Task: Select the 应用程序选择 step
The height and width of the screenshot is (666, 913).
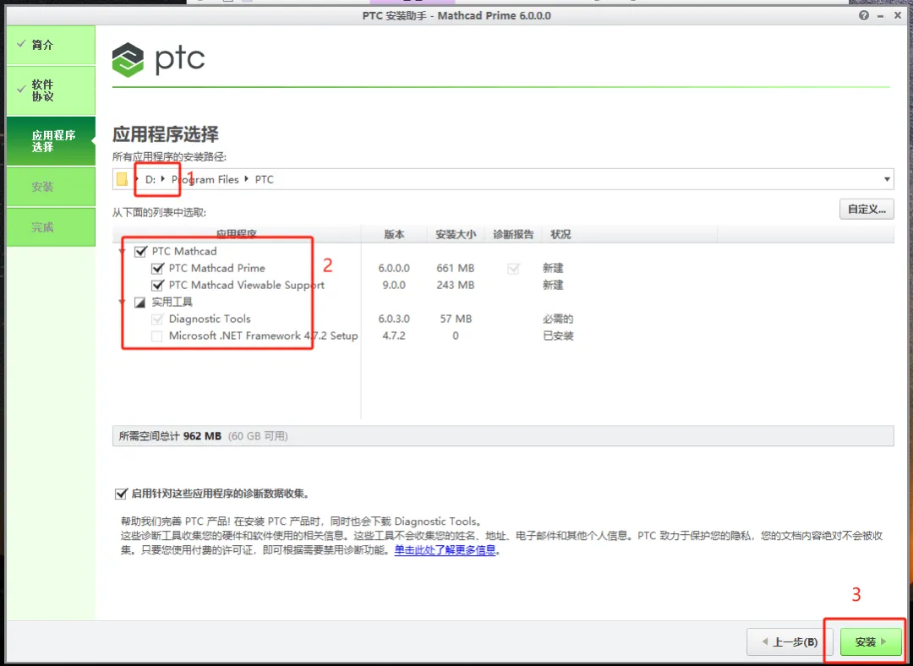Action: 51,141
